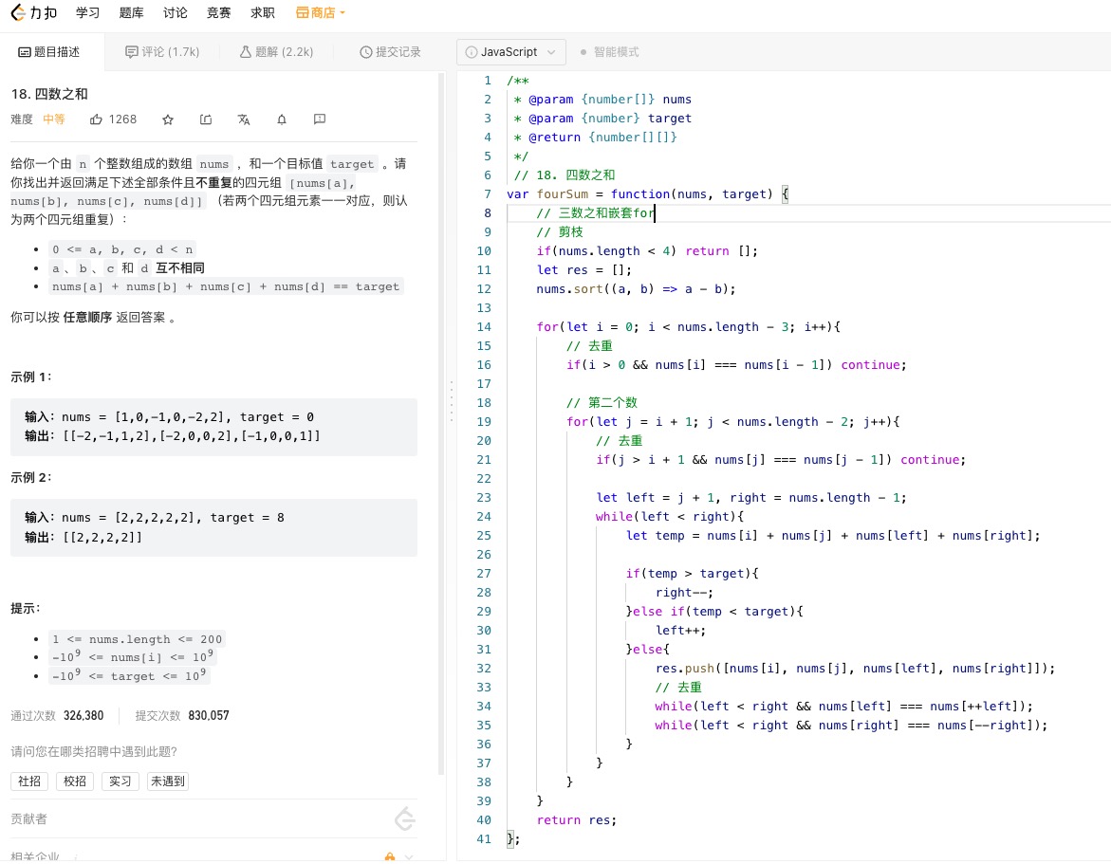Image resolution: width=1111 pixels, height=864 pixels.
Task: Open the JavaScript language dropdown
Action: (510, 52)
